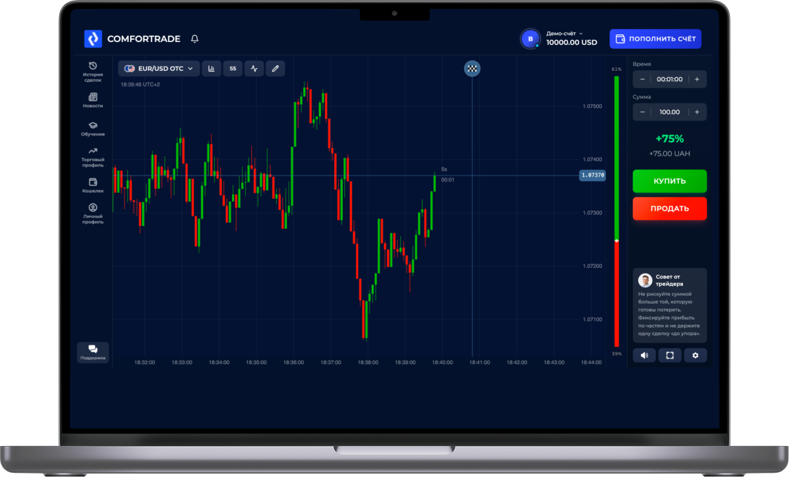Open the drawing pencil tool

pos(275,68)
